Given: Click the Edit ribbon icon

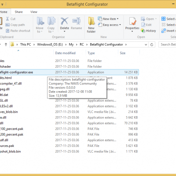Looking at the screenshot, I should tap(143, 25).
